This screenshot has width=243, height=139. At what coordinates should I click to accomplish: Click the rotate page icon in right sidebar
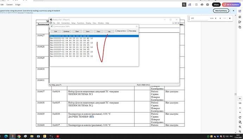tap(240, 117)
